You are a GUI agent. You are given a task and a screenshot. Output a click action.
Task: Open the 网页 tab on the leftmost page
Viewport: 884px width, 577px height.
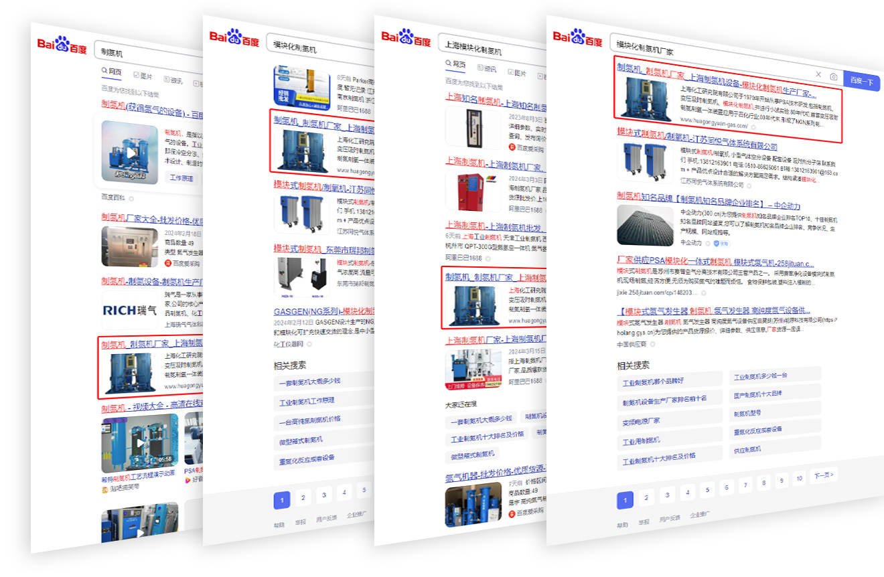[111, 72]
